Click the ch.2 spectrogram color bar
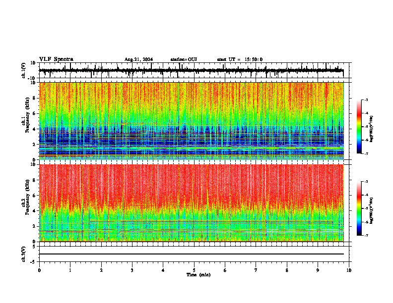Screen dimensions: 393x303 click(x=359, y=208)
